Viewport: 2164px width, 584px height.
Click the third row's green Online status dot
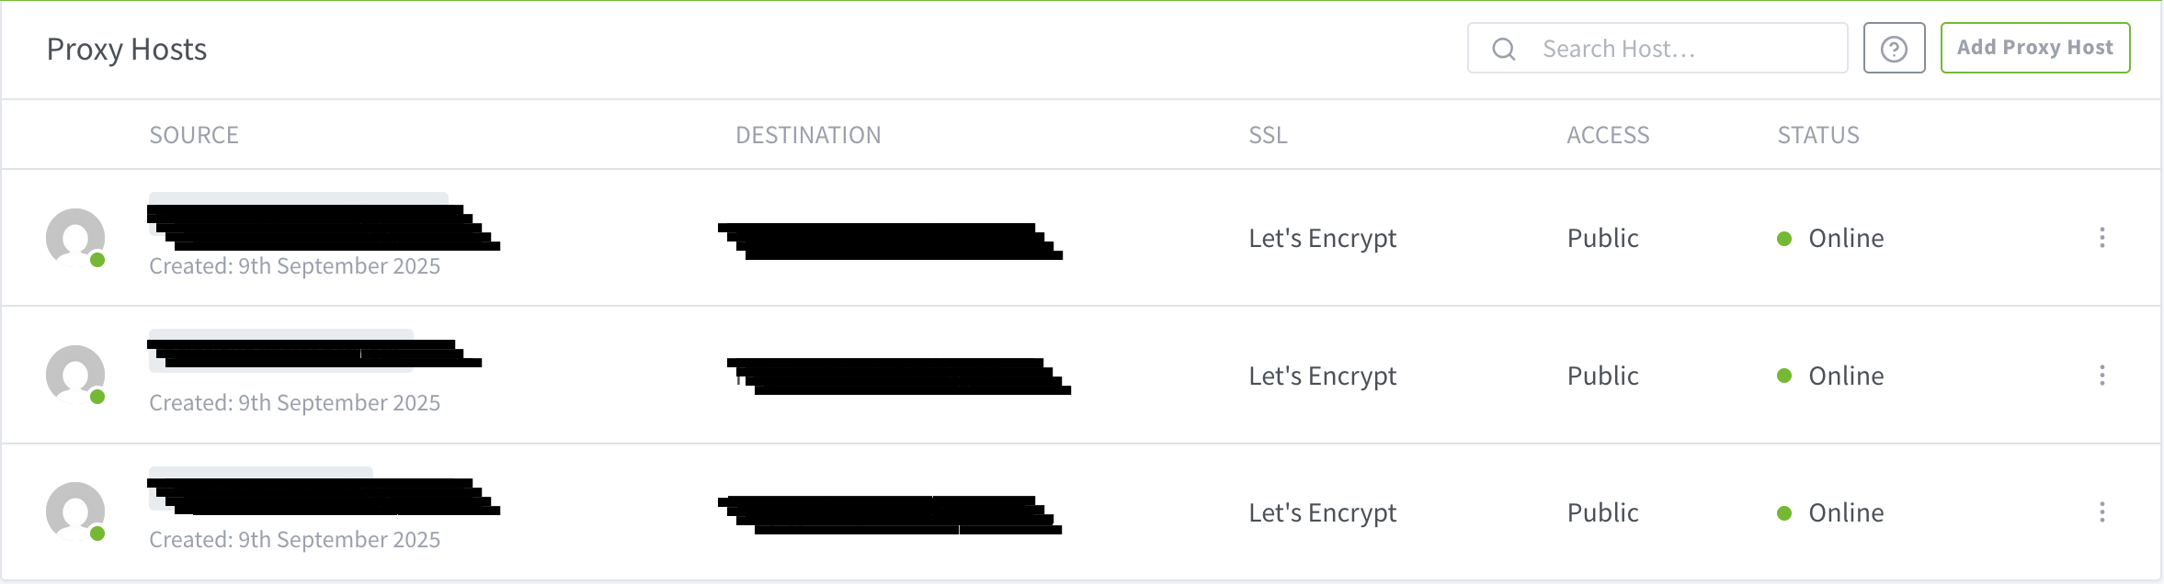(x=1784, y=513)
